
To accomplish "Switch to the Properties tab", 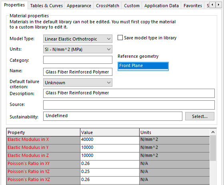I will 14,5.
